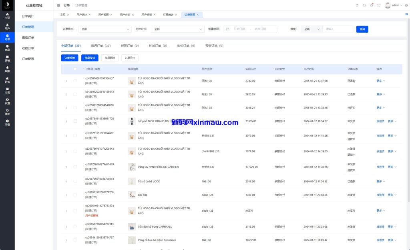Click inside the search keyword input field
This screenshot has width=410, height=250.
338,29
